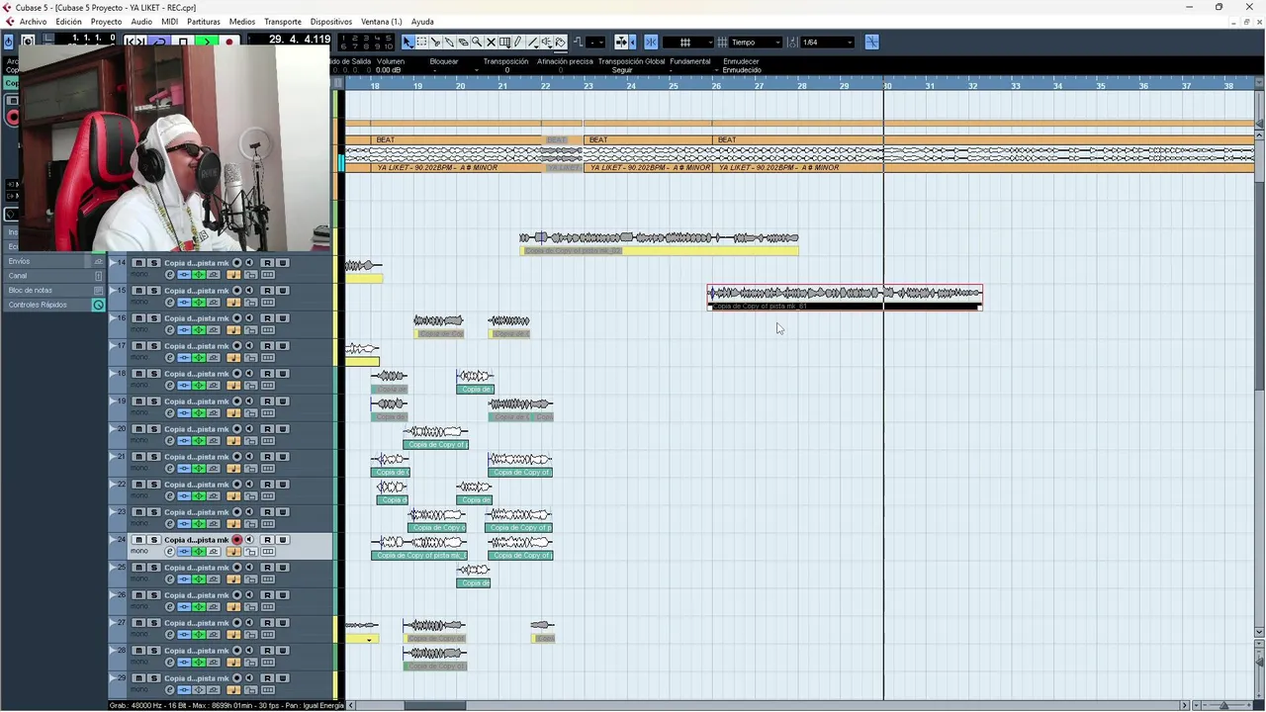The width and height of the screenshot is (1266, 712).
Task: Open the Proyecto menu
Action: tap(106, 21)
